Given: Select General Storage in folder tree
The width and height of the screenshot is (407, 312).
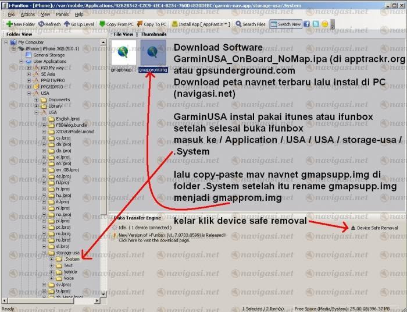Looking at the screenshot, I should [48, 55].
